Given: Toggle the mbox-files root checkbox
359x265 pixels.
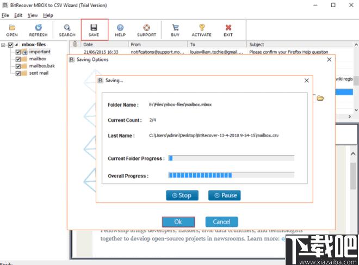Looking at the screenshot, I should (x=10, y=45).
